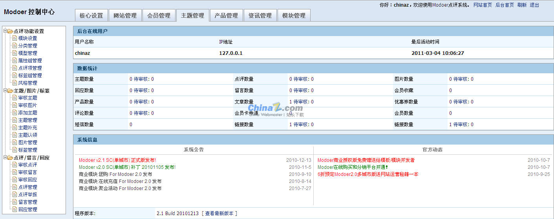Click the page icon beside 图片管理
The image size is (554, 219).
click(15, 143)
